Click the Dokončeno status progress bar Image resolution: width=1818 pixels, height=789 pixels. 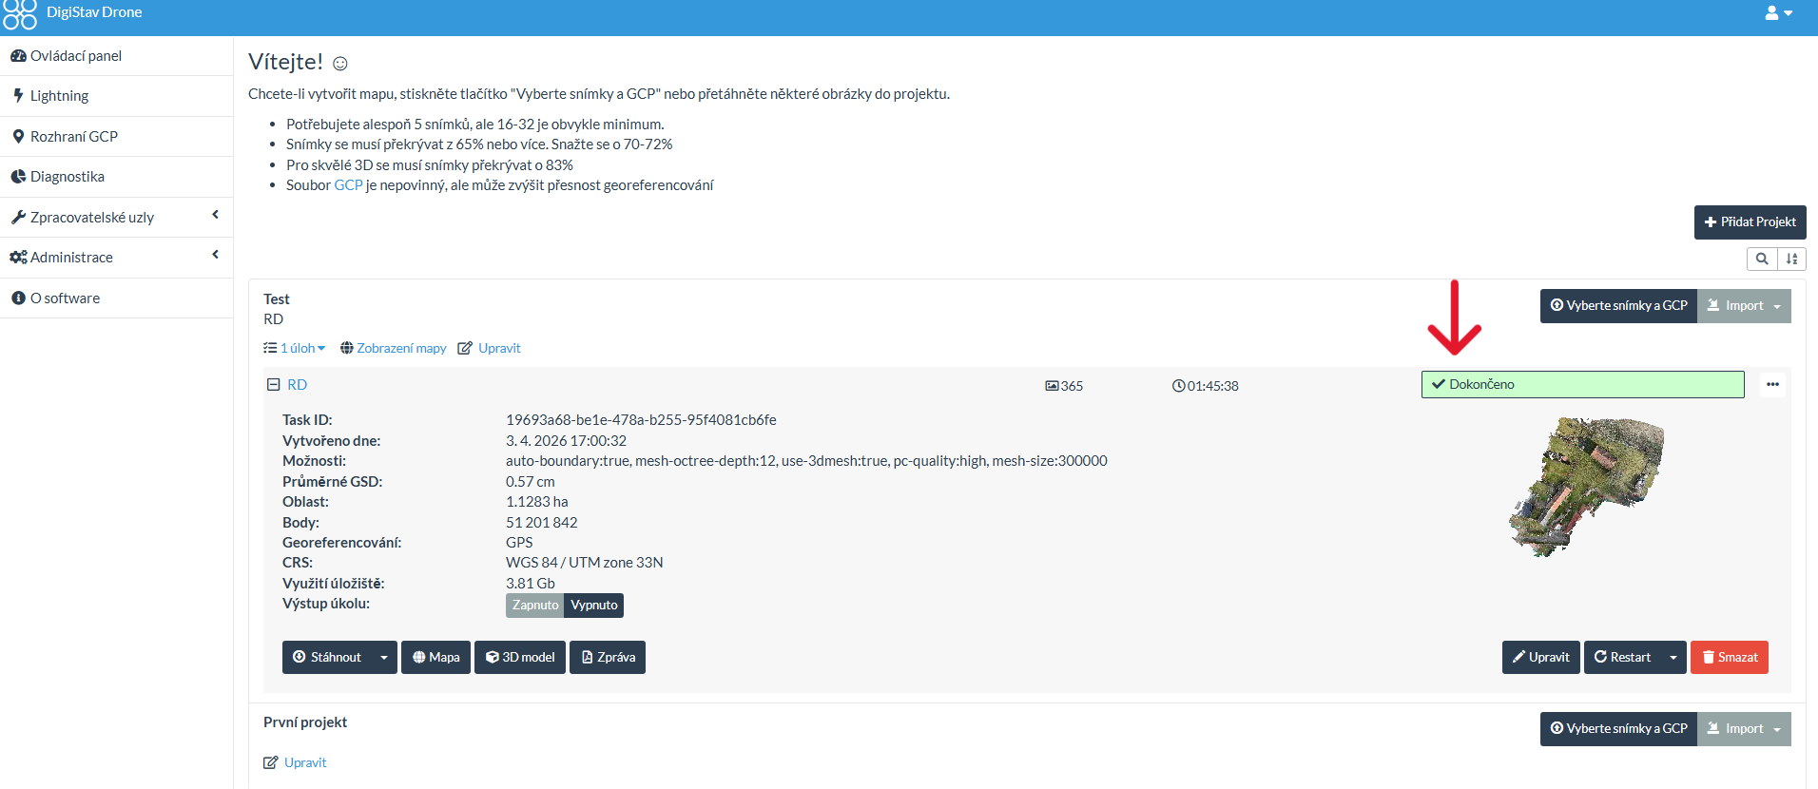click(1583, 384)
